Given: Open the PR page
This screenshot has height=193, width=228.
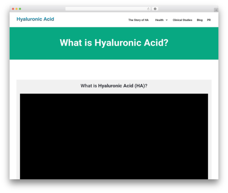Looking at the screenshot, I should [x=209, y=20].
